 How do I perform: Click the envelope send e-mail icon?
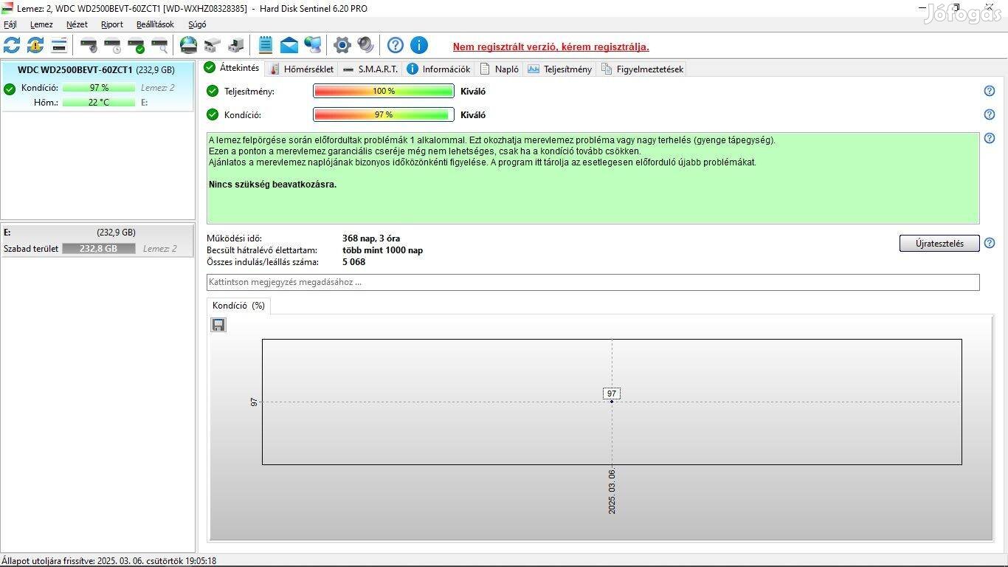289,45
